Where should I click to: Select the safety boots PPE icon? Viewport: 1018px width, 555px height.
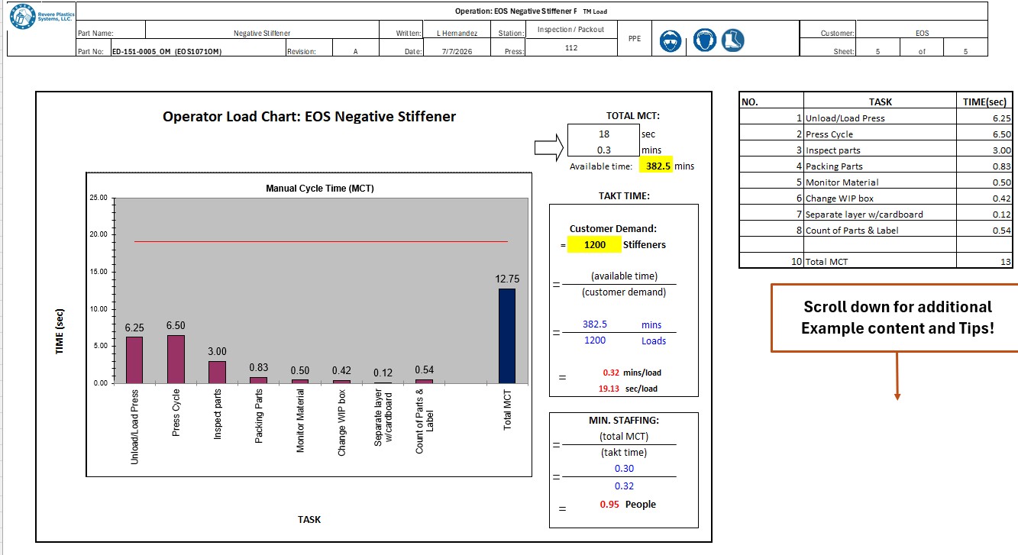tap(733, 40)
